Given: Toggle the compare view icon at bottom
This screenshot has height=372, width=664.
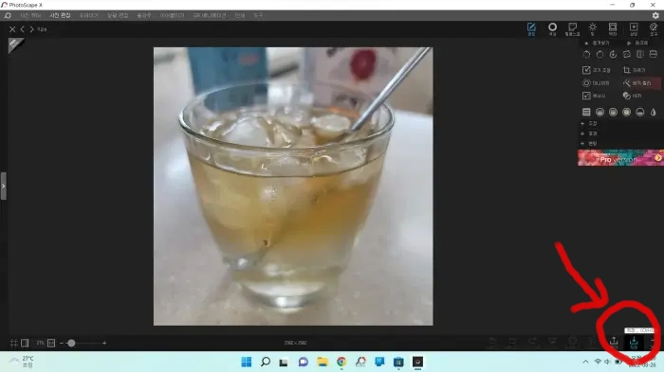Looking at the screenshot, I should click(25, 343).
